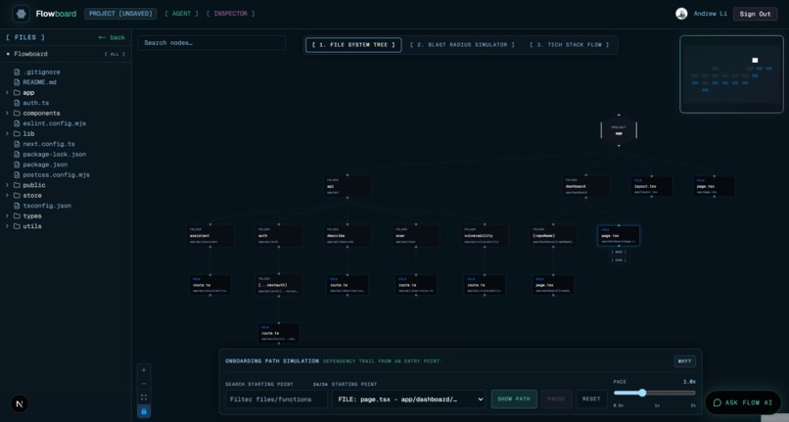
Task: Select the [repoName] folder node
Action: coord(553,236)
